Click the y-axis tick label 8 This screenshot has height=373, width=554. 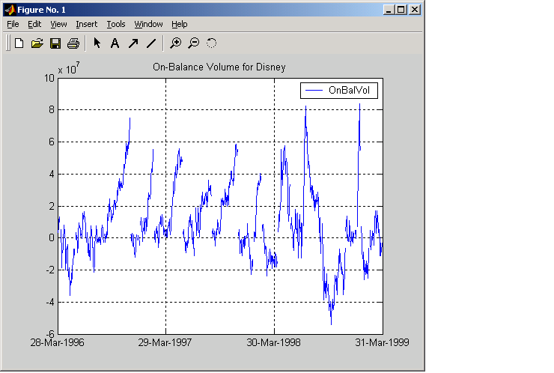coord(52,110)
